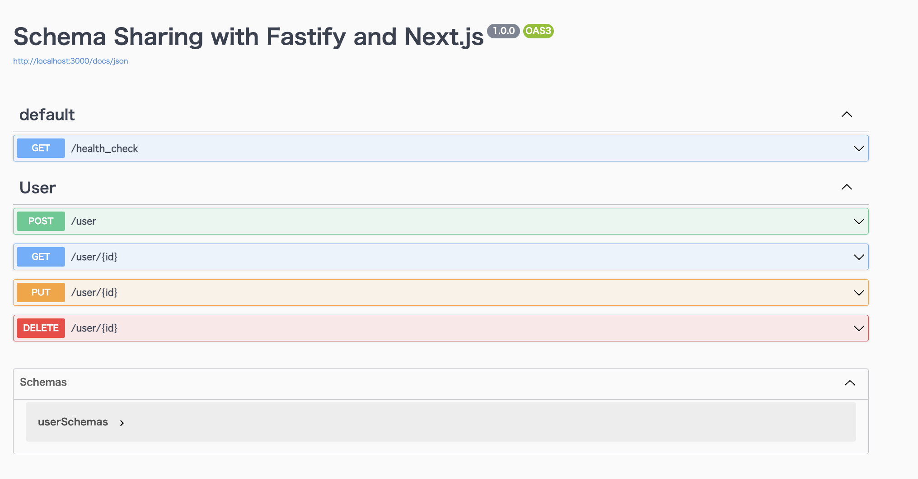The width and height of the screenshot is (918, 479).
Task: Click the userSchemas model name
Action: coord(73,422)
